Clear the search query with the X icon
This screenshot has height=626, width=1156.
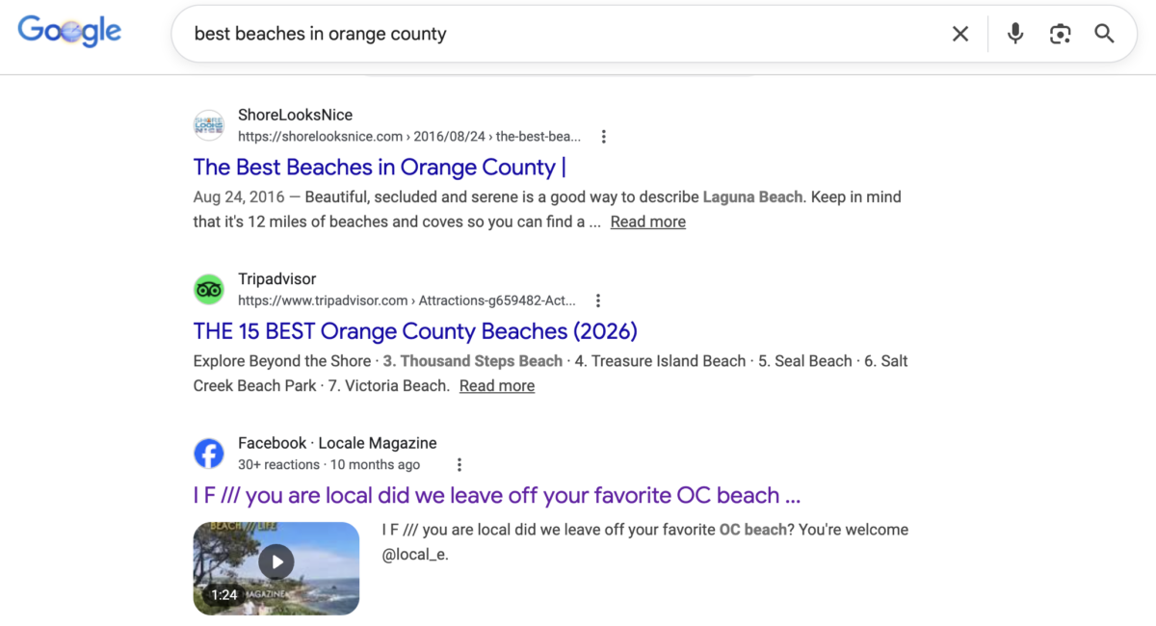coord(960,34)
